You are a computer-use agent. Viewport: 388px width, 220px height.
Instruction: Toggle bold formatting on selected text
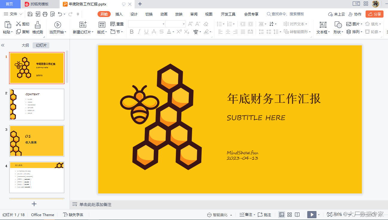[132, 32]
